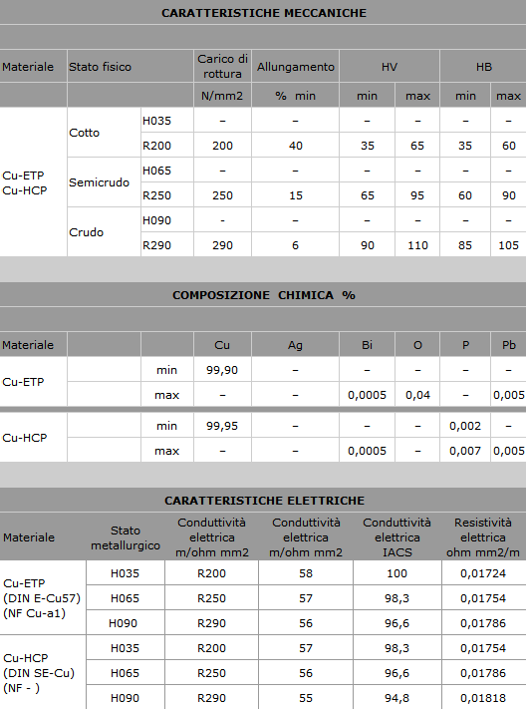Click the Semicrudo state cell
Viewport: 526px width, 709px height.
point(99,182)
